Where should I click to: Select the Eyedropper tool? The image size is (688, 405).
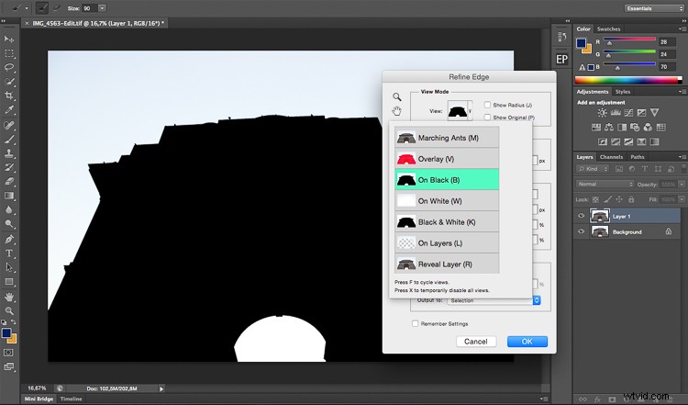[x=9, y=110]
